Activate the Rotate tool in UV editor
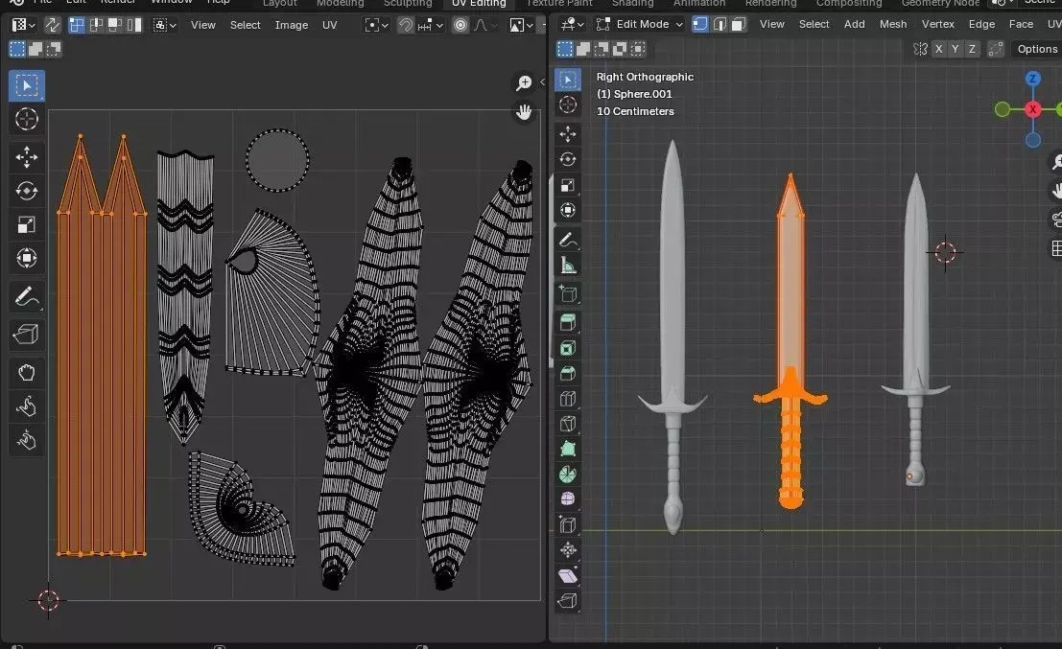 (x=27, y=191)
